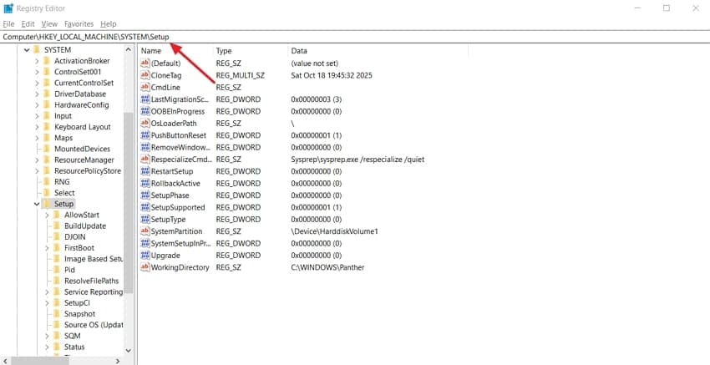Screen dimensions: 710x365
Task: Open the Edit menu
Action: [x=28, y=24]
